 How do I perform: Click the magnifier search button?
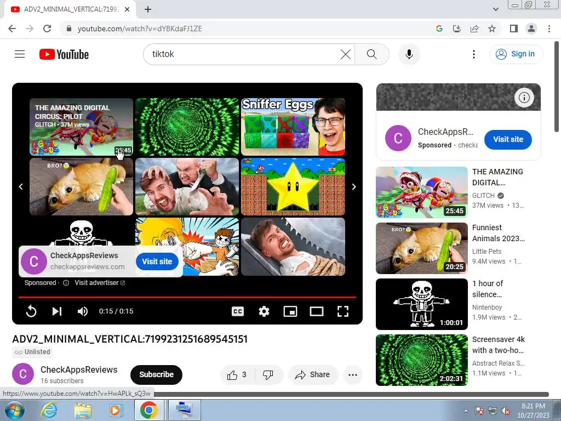click(372, 54)
